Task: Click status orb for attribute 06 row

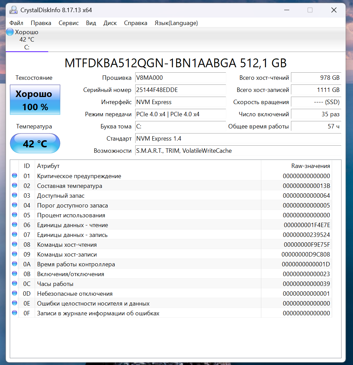Action: 14,224
